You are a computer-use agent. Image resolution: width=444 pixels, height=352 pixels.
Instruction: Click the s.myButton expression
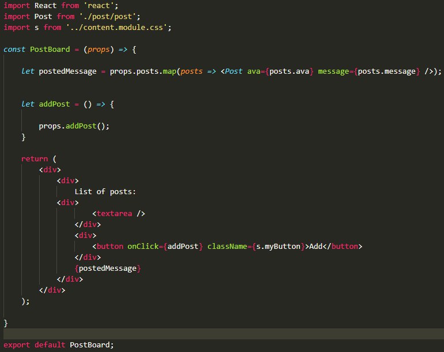(278, 247)
